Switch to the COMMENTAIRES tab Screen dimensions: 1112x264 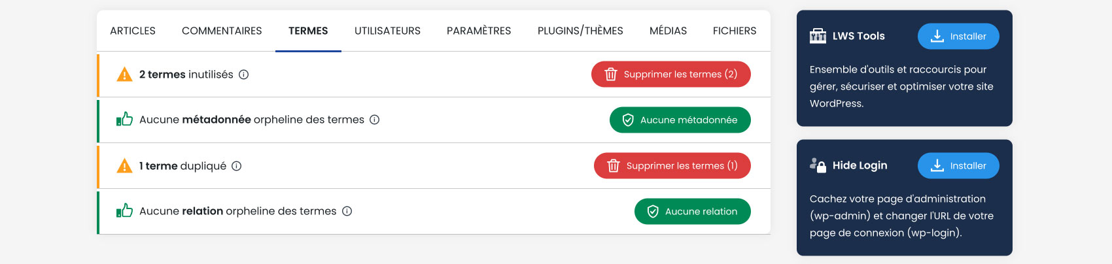pyautogui.click(x=222, y=31)
